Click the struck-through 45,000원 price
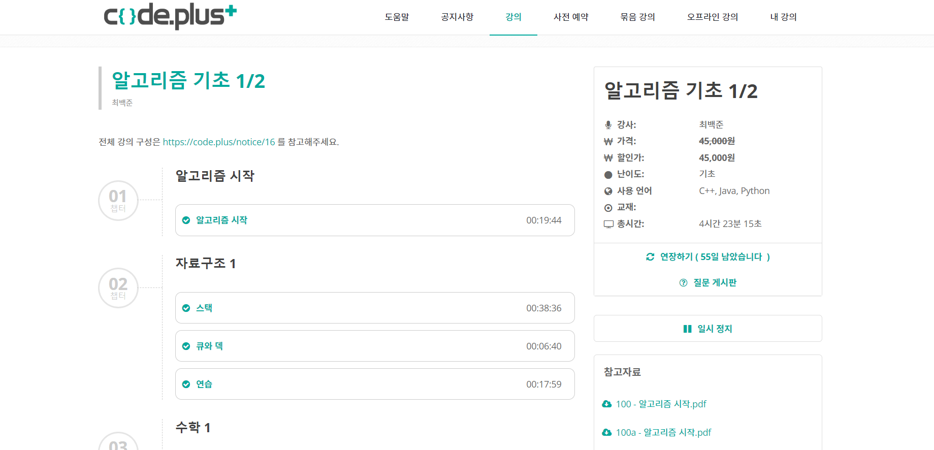Viewport: 934px width, 450px height. [x=717, y=141]
